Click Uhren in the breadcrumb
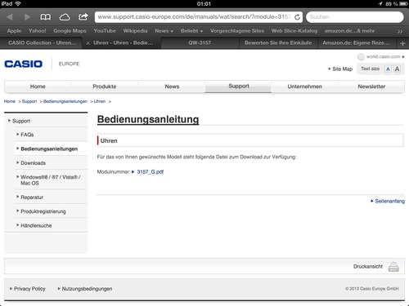The width and height of the screenshot is (409, 306). (x=100, y=101)
